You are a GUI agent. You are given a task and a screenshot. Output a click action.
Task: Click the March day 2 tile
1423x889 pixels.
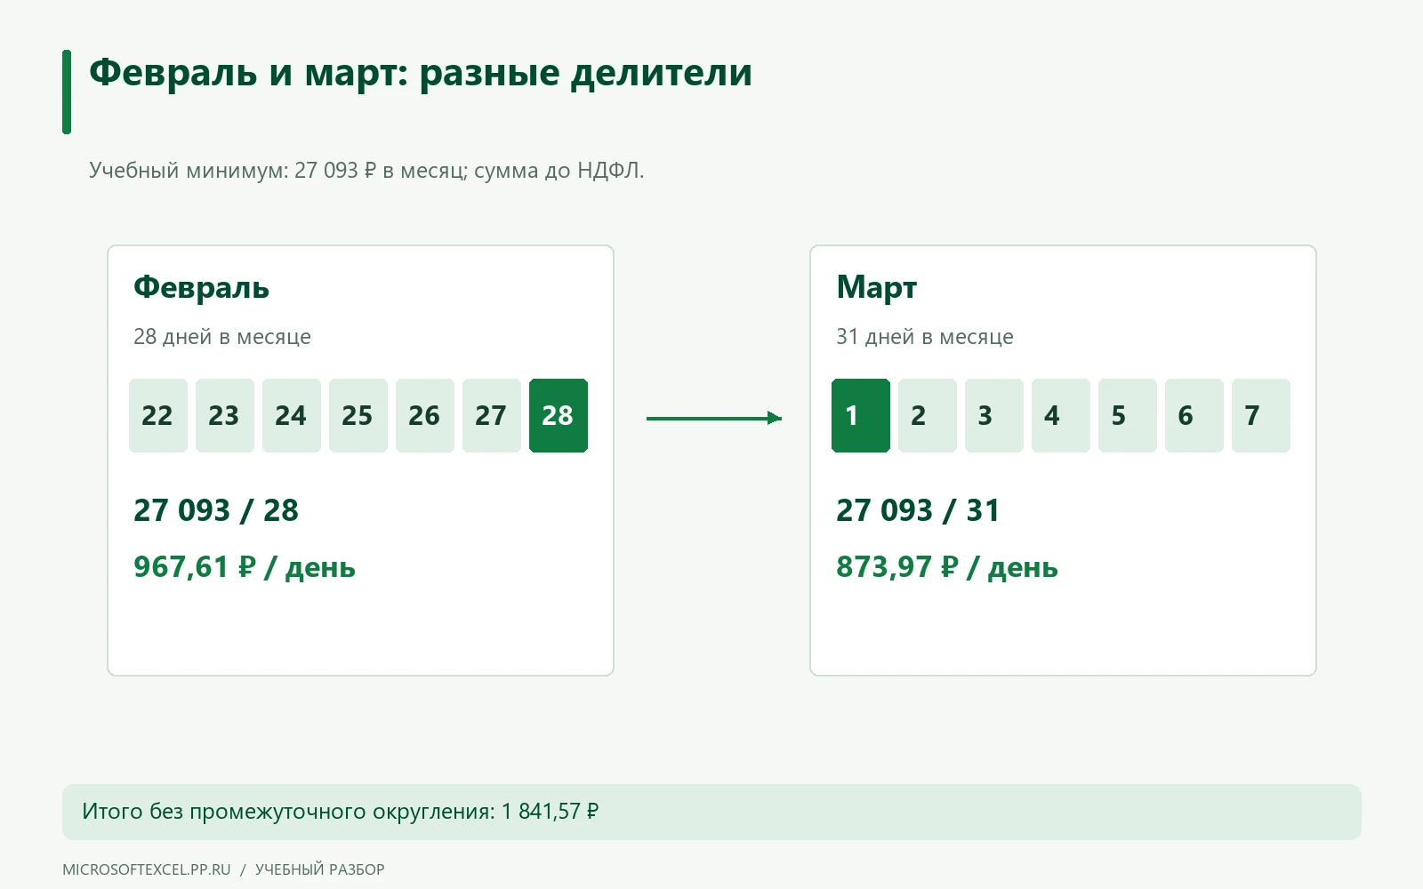click(x=928, y=415)
